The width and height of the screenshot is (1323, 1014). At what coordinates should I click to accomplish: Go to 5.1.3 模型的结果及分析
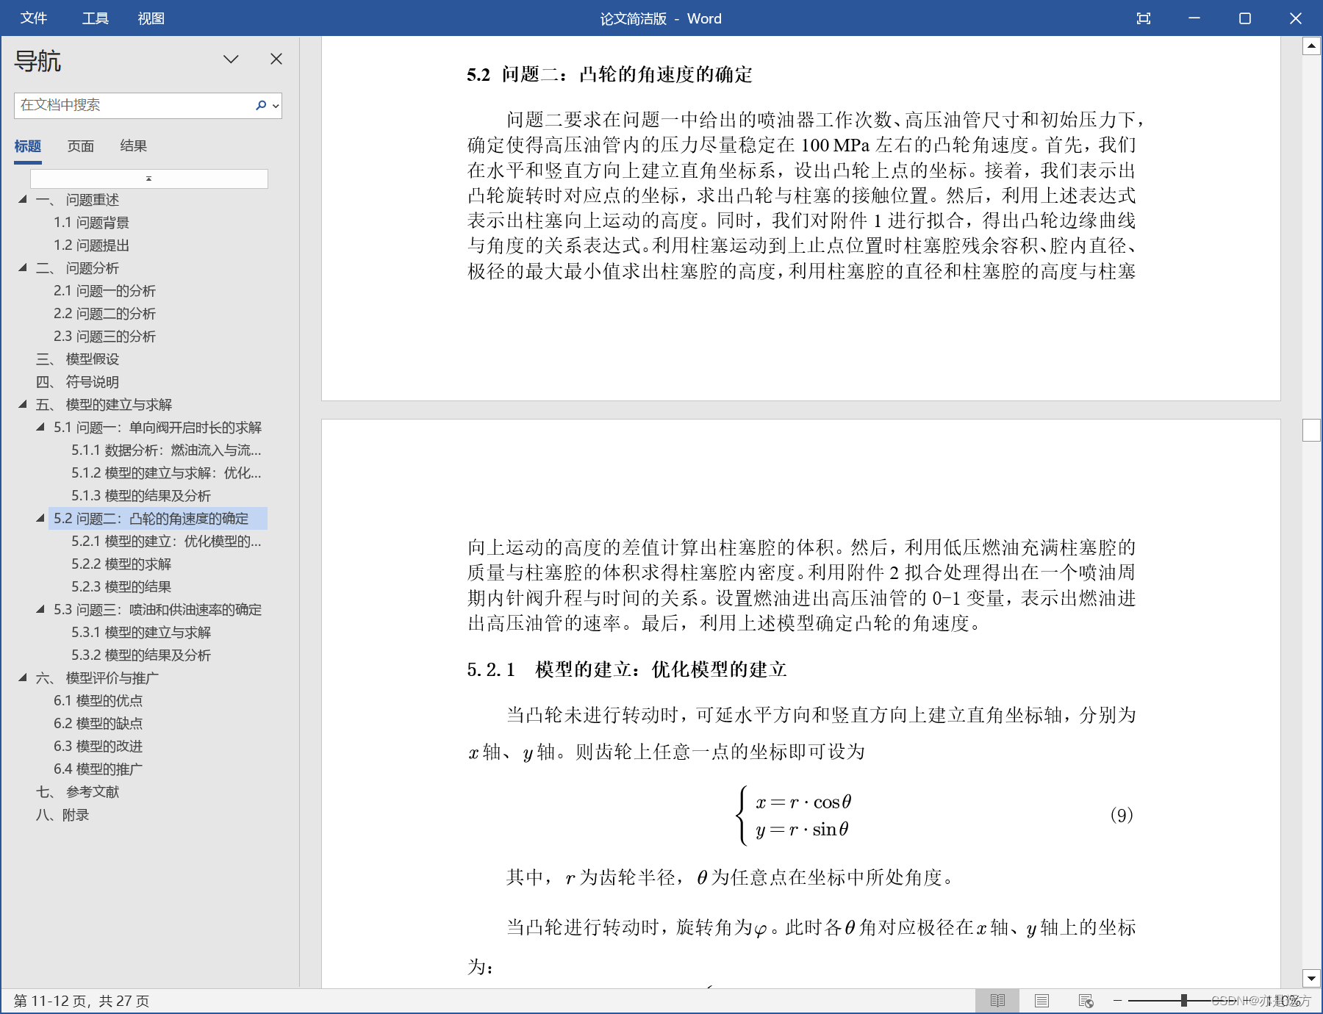coord(141,496)
